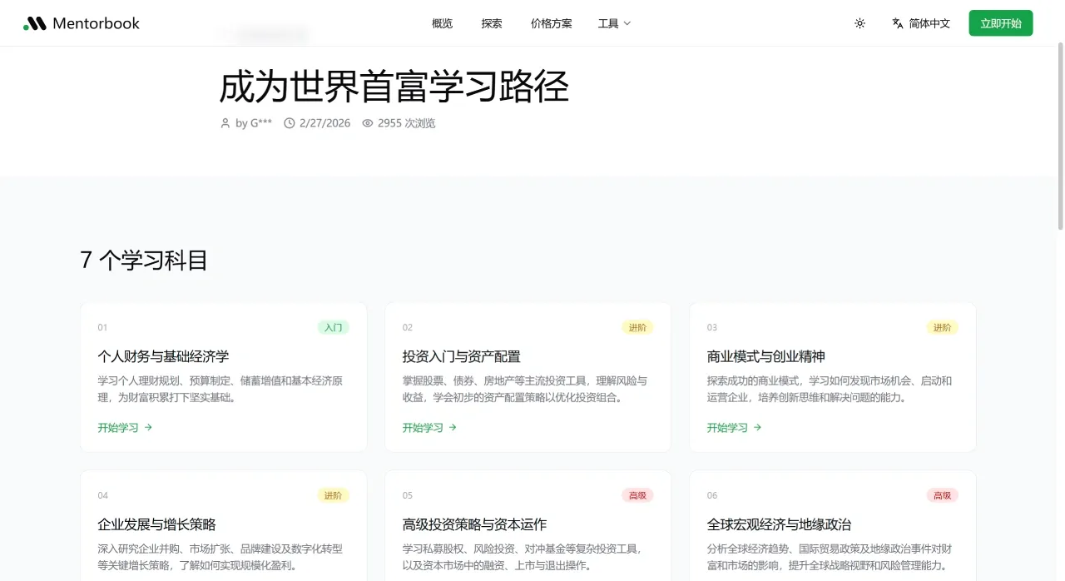
Task: Select the 概览 navigation item
Action: click(442, 23)
